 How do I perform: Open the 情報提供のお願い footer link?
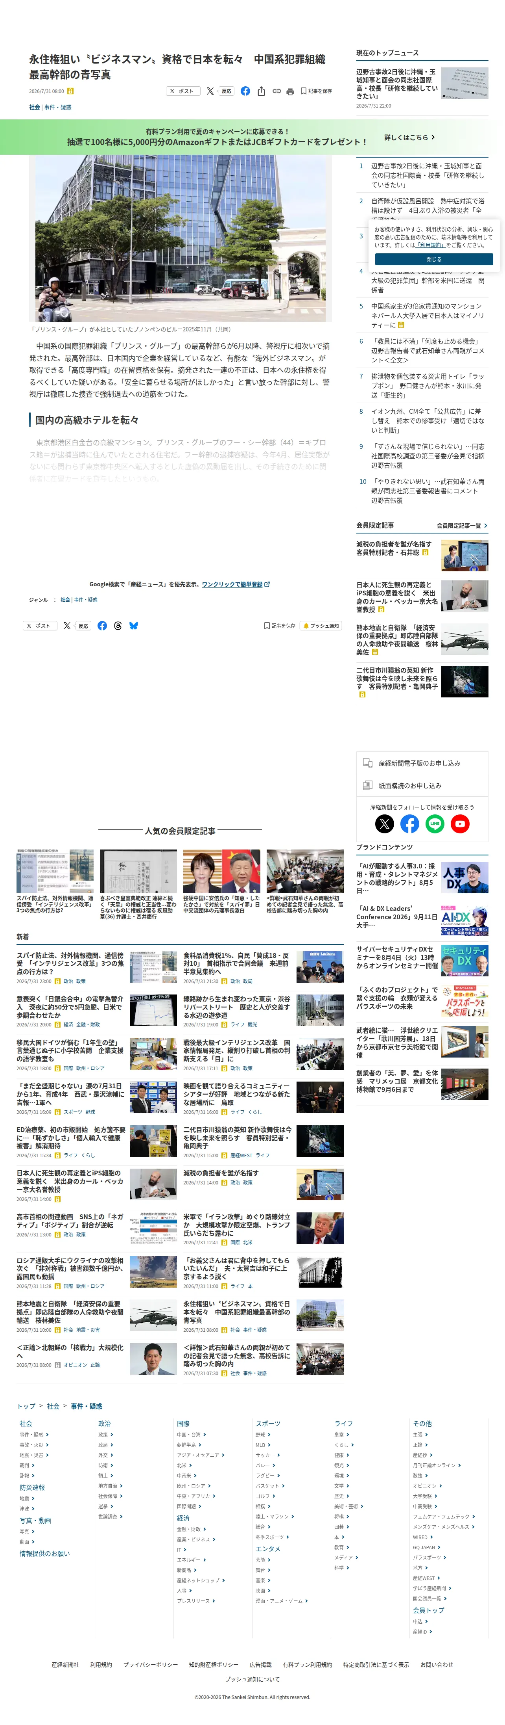click(x=44, y=1554)
